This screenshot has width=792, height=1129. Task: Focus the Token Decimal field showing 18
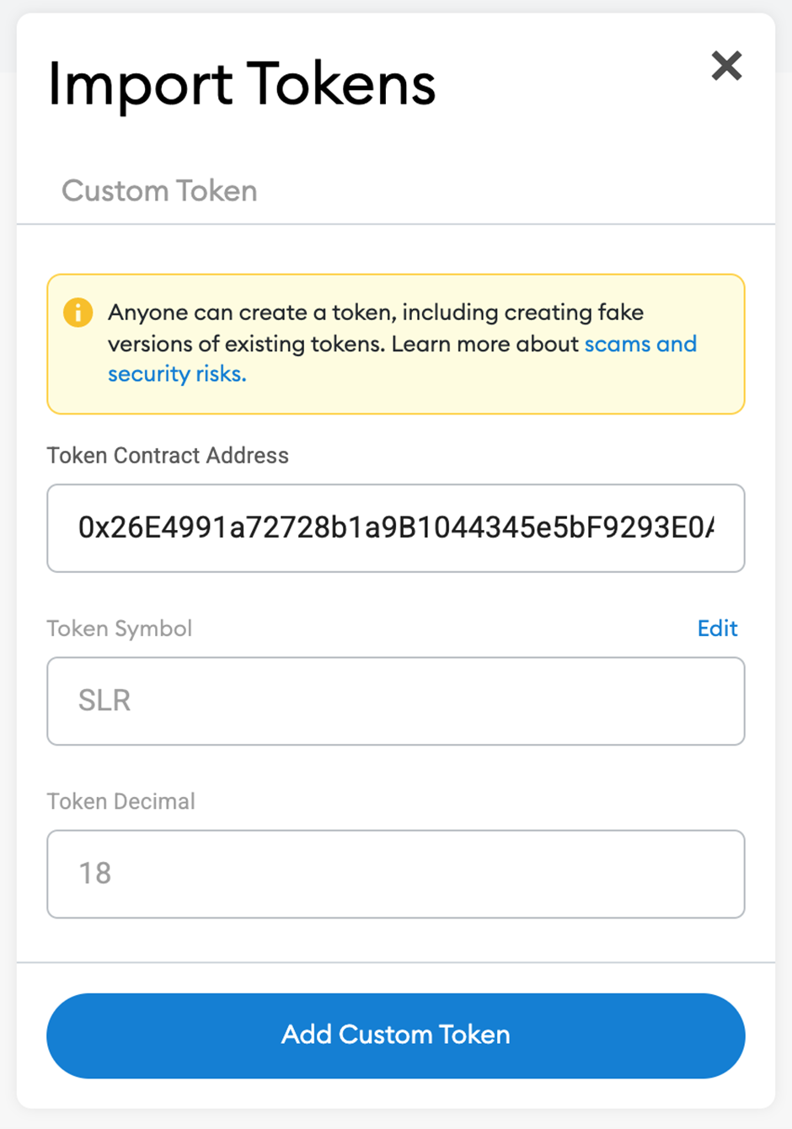[x=396, y=874]
